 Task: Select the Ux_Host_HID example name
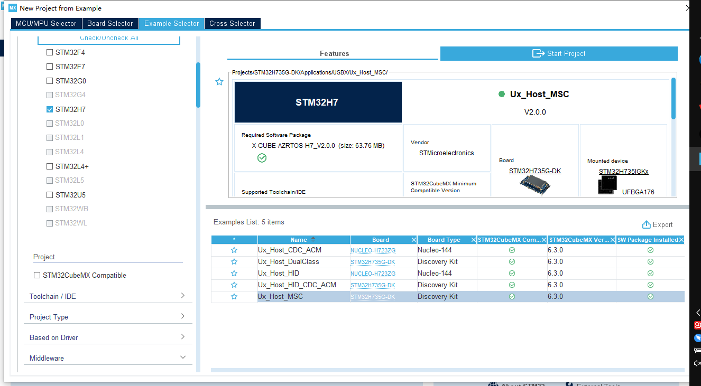[x=279, y=274]
